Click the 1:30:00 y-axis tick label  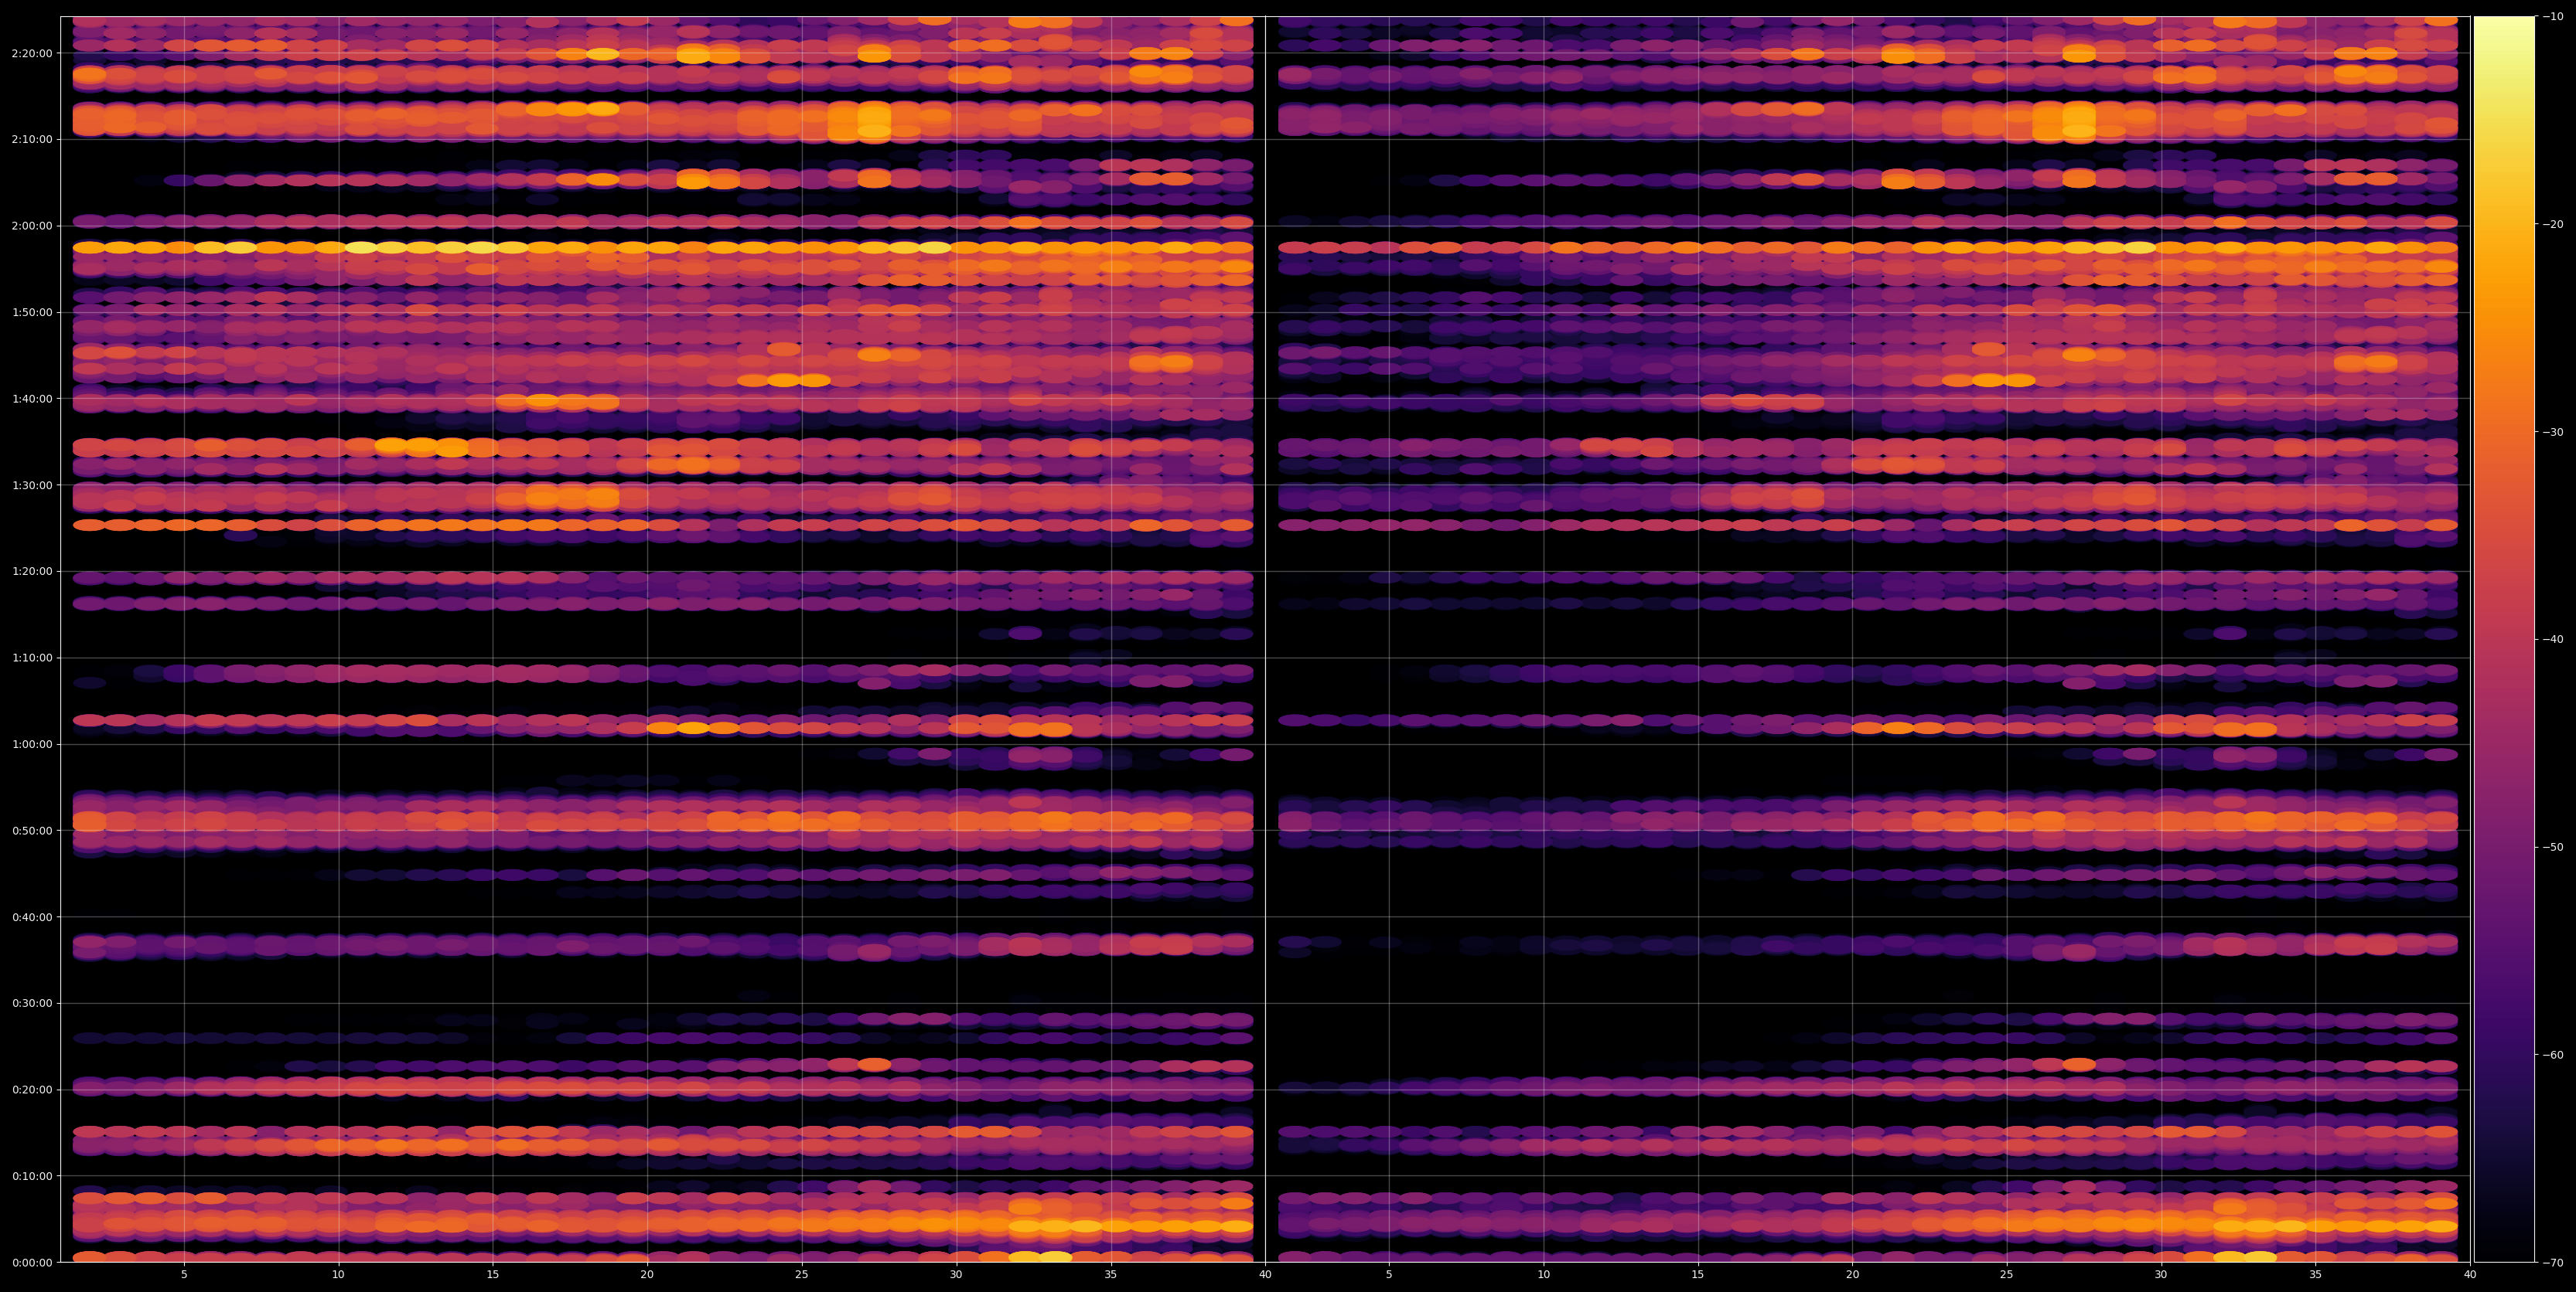coord(32,484)
